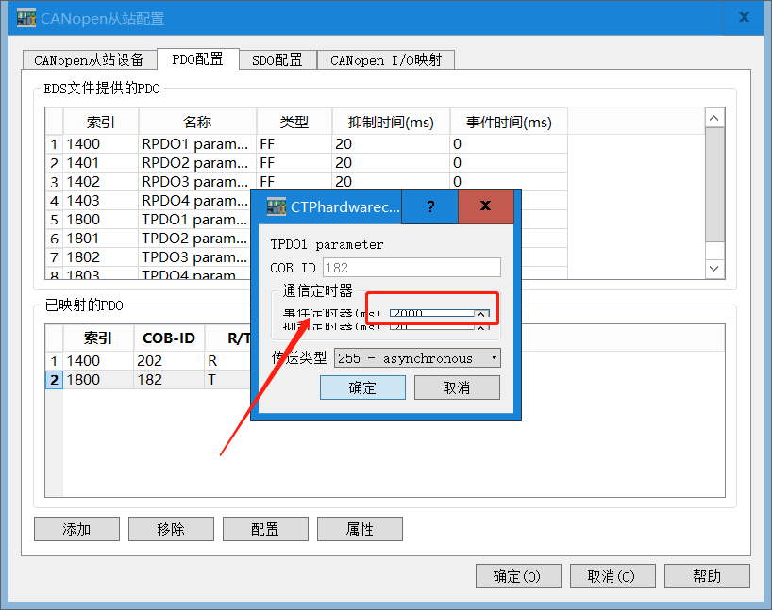Screen dimensions: 772x610
Task: Click the 类型 column header
Action: pos(294,122)
